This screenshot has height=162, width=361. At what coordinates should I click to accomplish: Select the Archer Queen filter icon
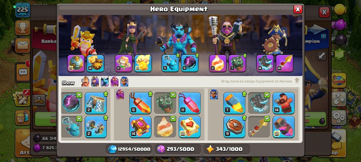(x=95, y=82)
